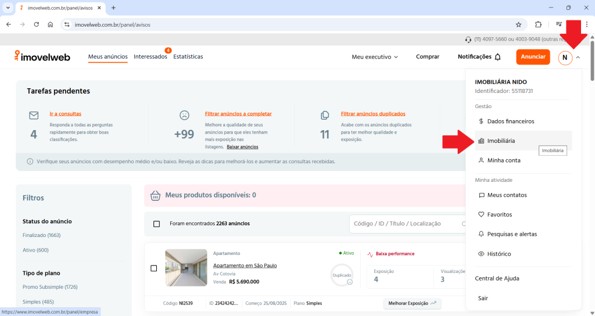
Task: Click the imovelweb logo
Action: (42, 56)
